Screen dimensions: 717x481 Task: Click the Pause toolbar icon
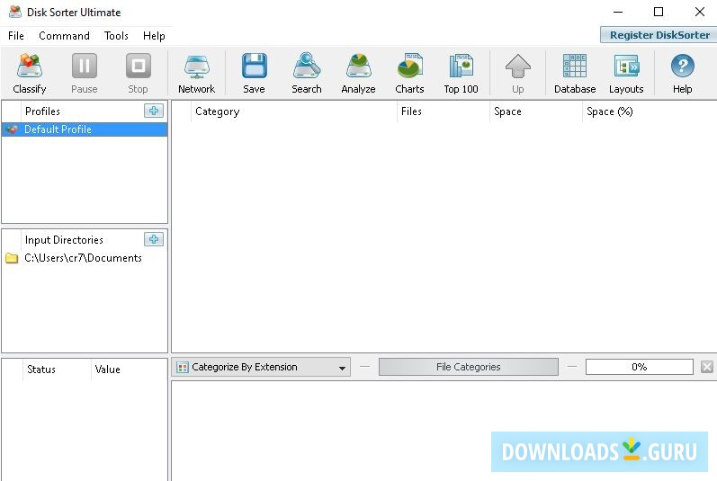[x=85, y=73]
